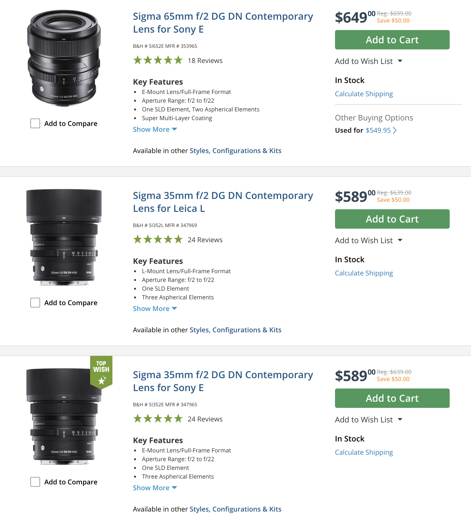The height and width of the screenshot is (518, 471).
Task: Click the Top Wish badge ribbon icon
Action: click(101, 372)
